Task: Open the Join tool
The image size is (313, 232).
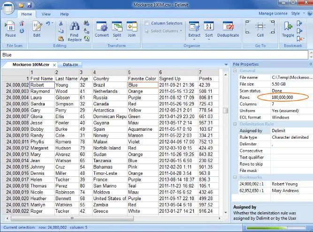Action: pos(131,30)
